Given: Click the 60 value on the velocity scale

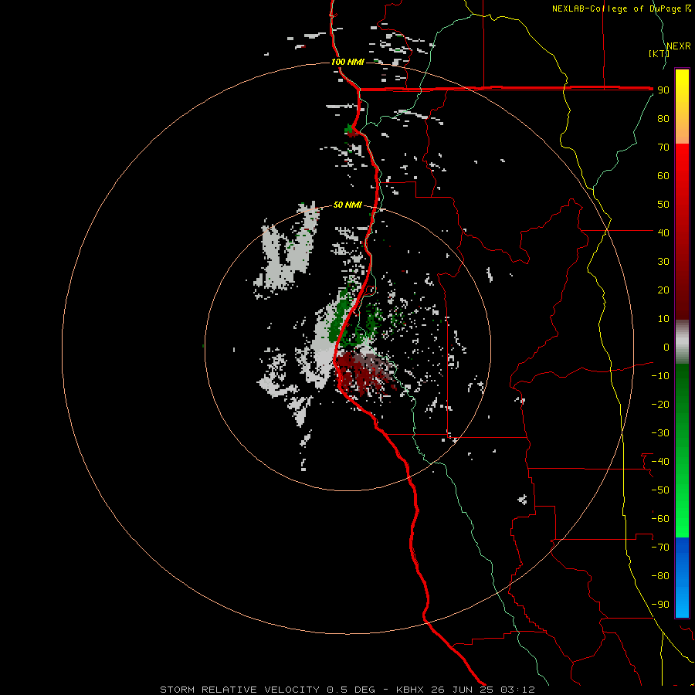Looking at the screenshot, I should pos(663,176).
